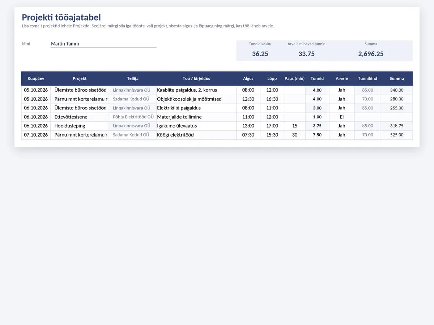This screenshot has height=325, width=434.
Task: Select the Hooldusleping project cell
Action: (x=80, y=126)
